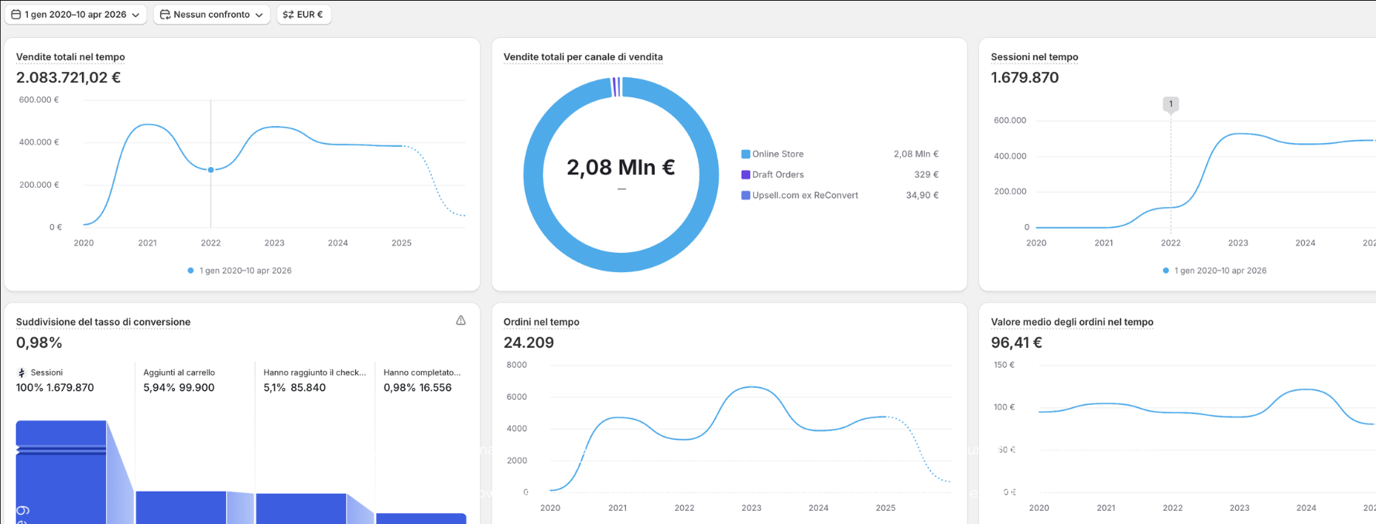Click the Hanno completato... funnel step
The image size is (1376, 524).
[x=422, y=373]
